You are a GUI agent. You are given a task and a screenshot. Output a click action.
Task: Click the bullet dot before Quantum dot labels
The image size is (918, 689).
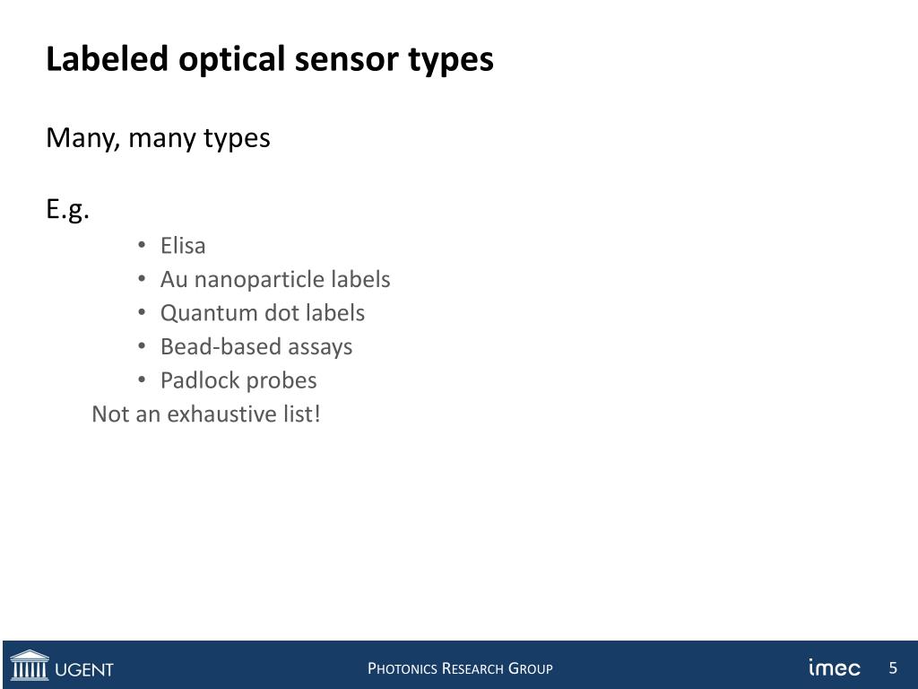(x=142, y=312)
